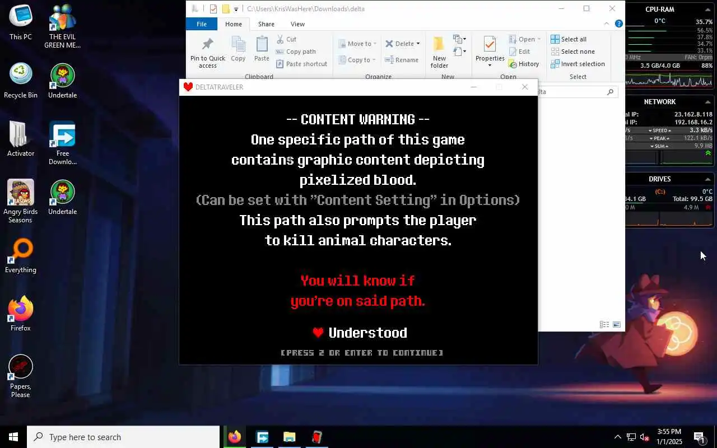717x448 pixels.
Task: Click Select all in Explorer ribbon
Action: [x=569, y=39]
